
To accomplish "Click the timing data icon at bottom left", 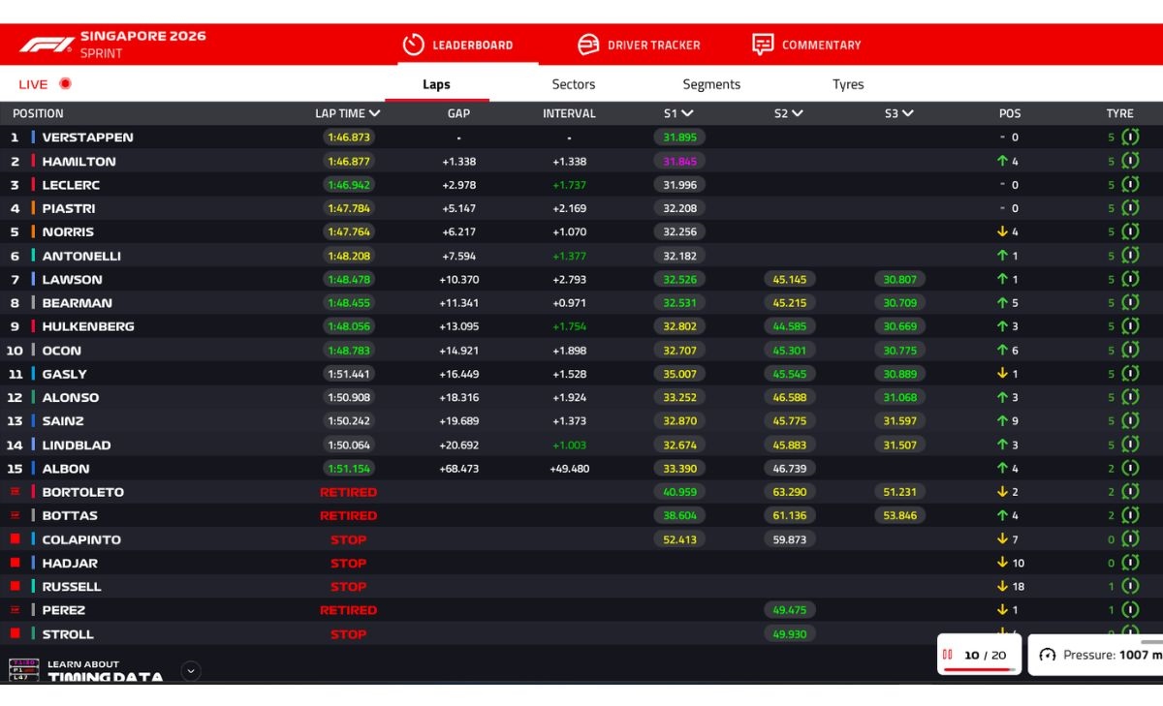I will (x=24, y=669).
